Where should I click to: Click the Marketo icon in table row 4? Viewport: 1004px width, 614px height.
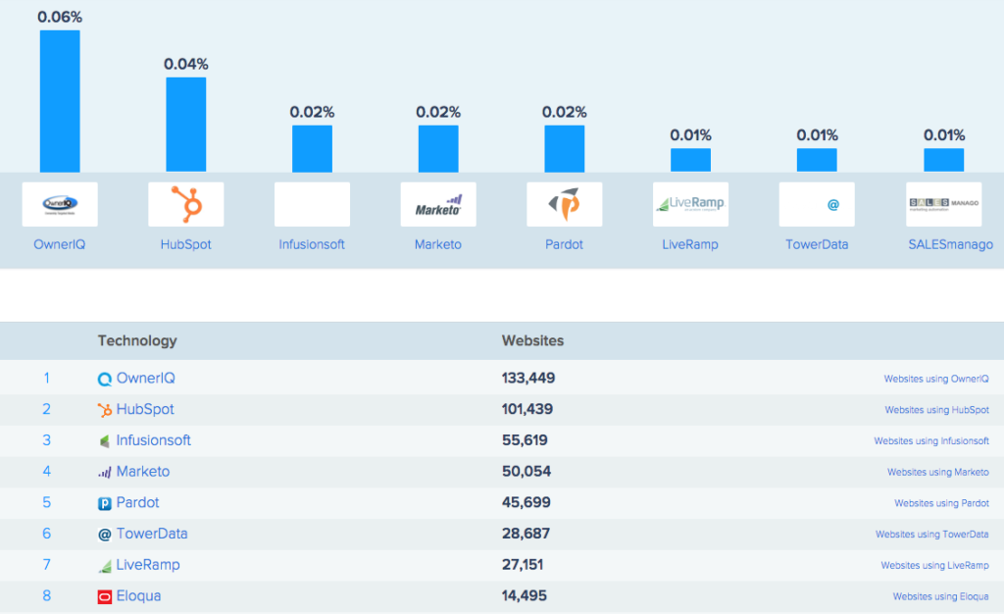click(104, 473)
